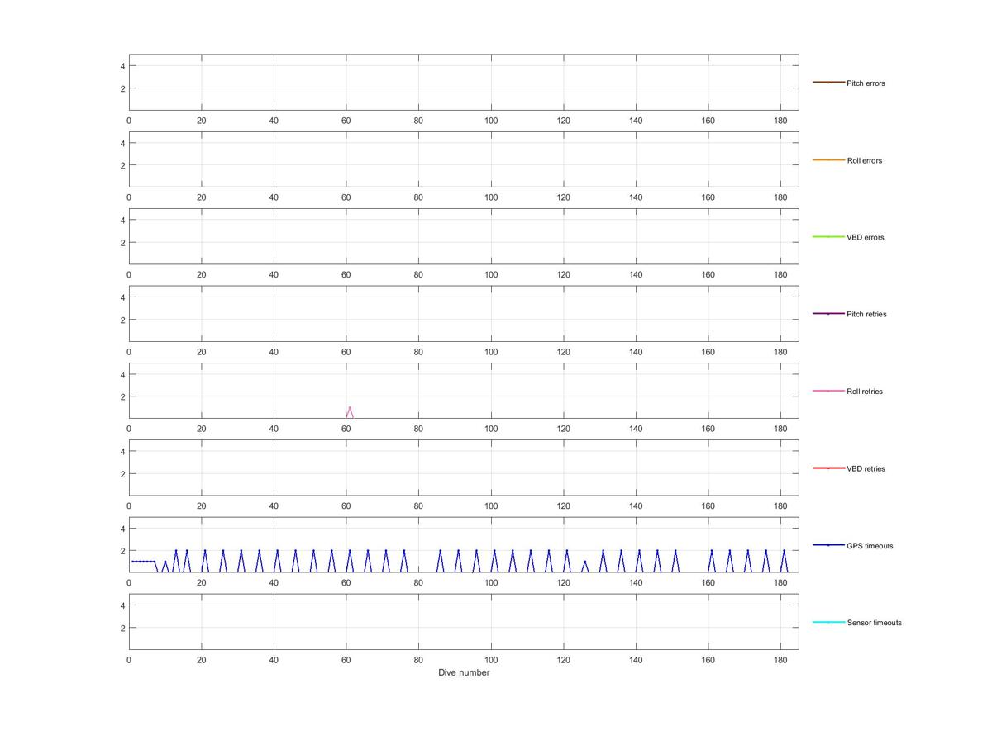Click the Roll retries legend label

[x=865, y=392]
